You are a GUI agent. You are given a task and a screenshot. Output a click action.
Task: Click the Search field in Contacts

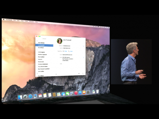44,39
